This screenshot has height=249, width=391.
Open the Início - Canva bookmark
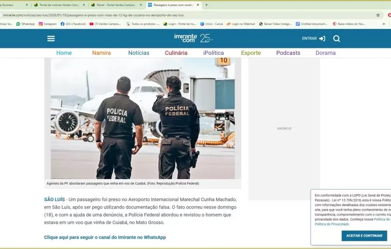tap(212, 24)
